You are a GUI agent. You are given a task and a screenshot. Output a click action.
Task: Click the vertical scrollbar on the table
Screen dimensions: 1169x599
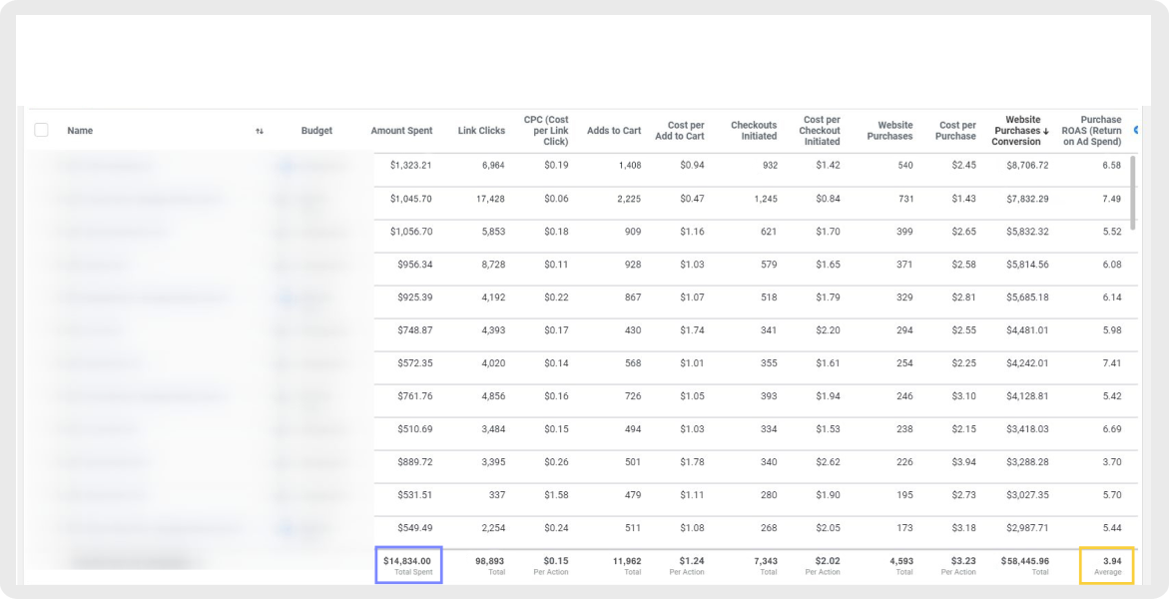tap(1132, 190)
